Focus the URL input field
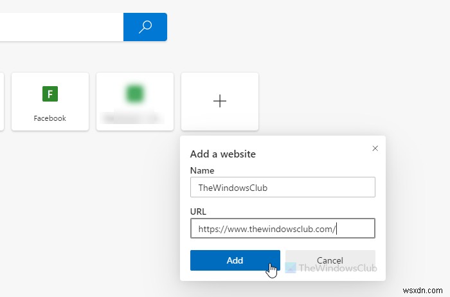The image size is (450, 297). [x=283, y=228]
